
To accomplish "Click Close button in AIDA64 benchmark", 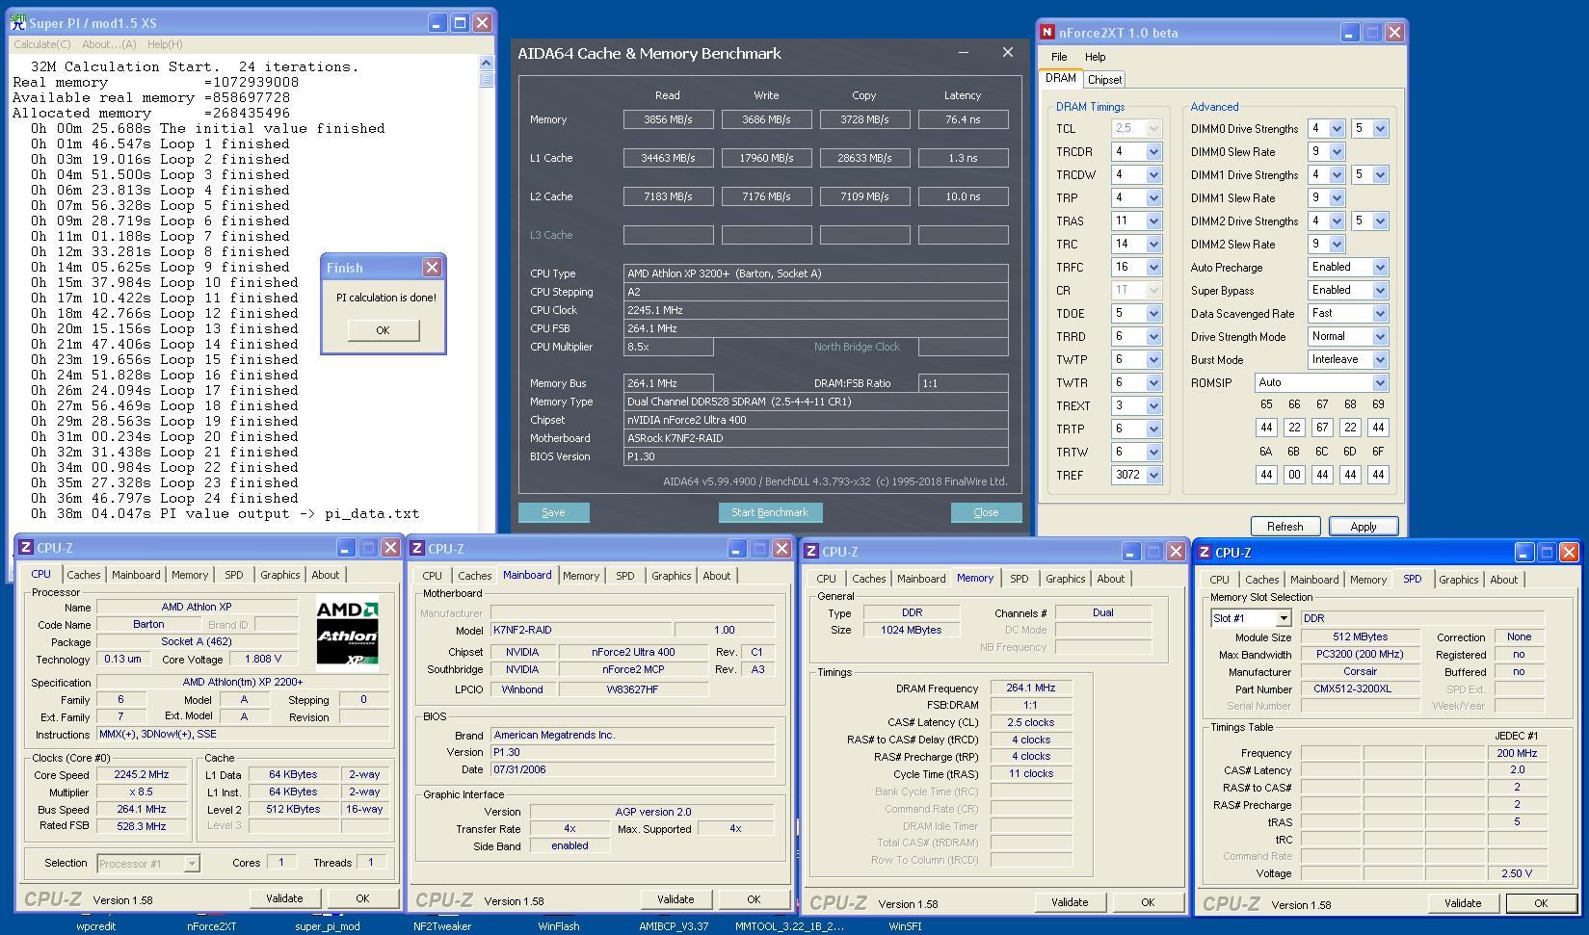I will (x=986, y=512).
